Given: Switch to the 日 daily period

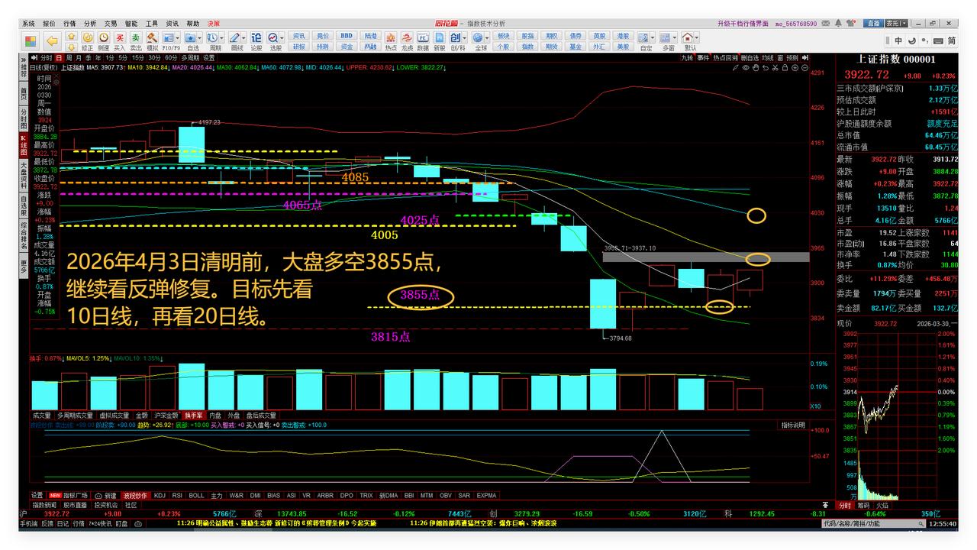Looking at the screenshot, I should [59, 57].
